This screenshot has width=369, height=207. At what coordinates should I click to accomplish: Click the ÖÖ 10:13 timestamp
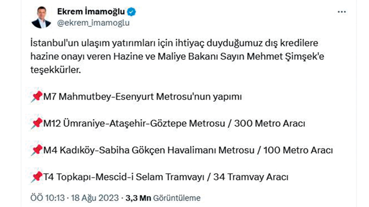click(47, 198)
